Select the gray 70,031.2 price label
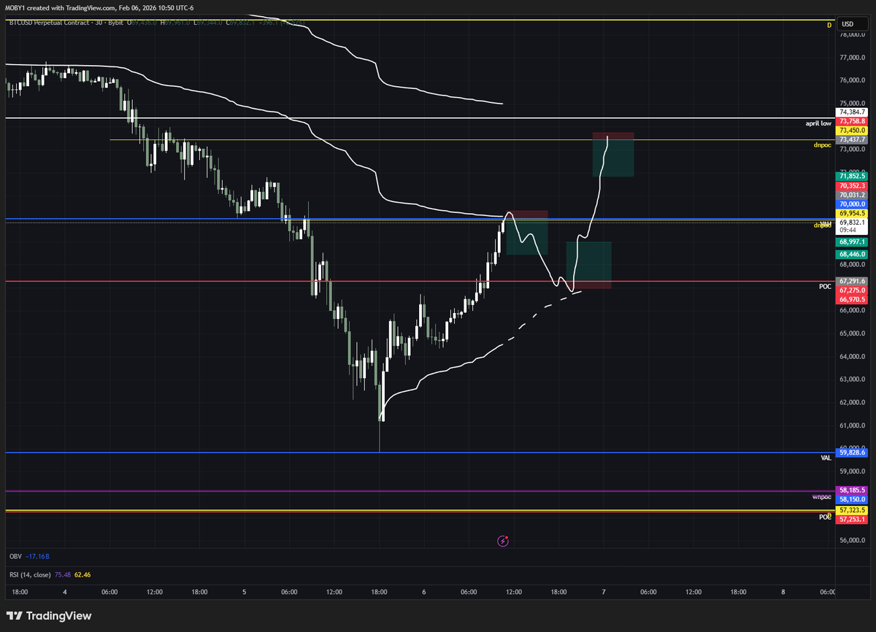The image size is (876, 632). tap(853, 196)
